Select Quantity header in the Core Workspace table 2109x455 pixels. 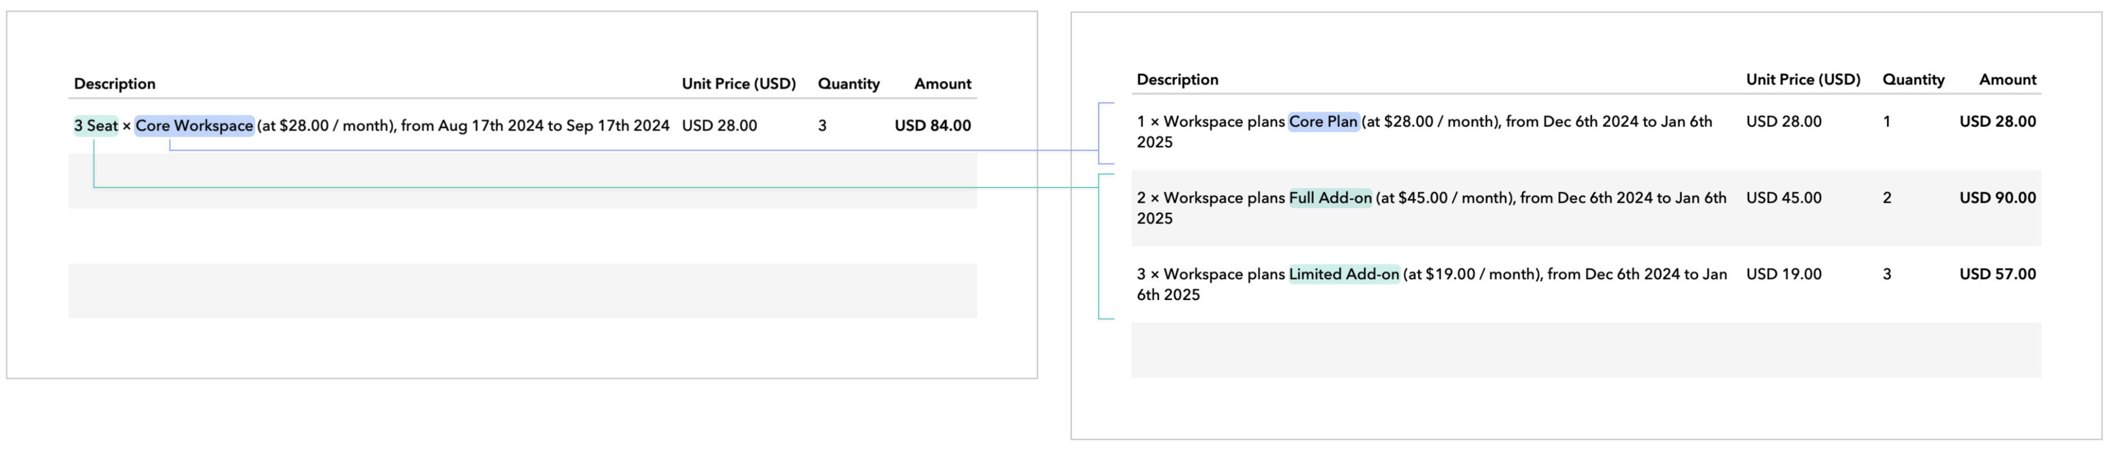tap(848, 84)
